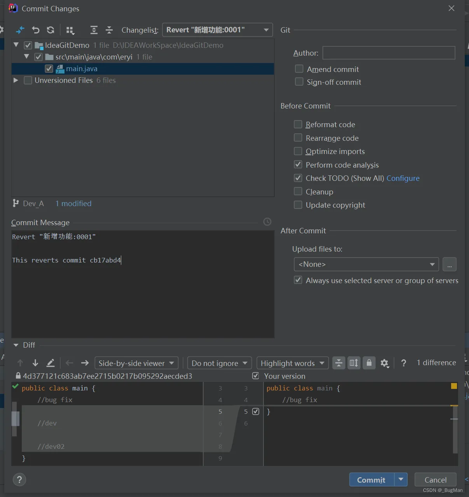Toggle collapse unchanged fragments icon
Viewport: 469px width, 497px height.
[x=339, y=363]
